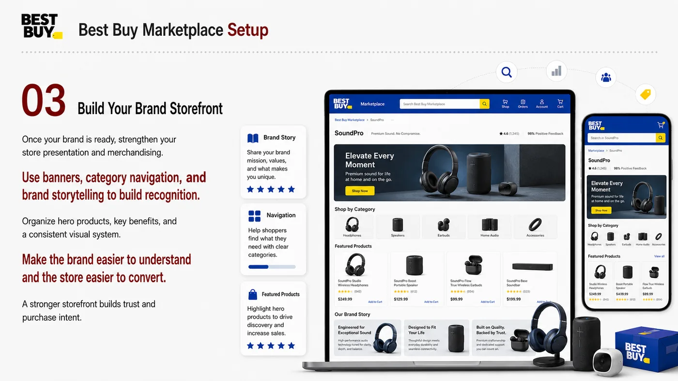The image size is (678, 381).
Task: Click the four-square grid icon beside Navigation
Action: 254,216
